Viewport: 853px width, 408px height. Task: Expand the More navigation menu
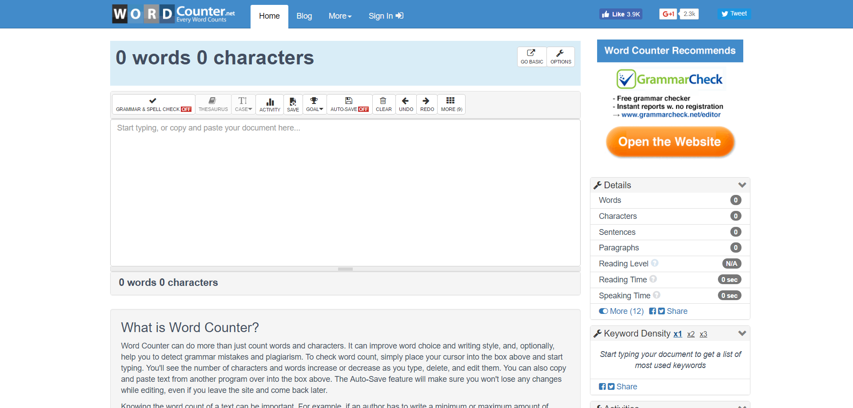tap(340, 16)
